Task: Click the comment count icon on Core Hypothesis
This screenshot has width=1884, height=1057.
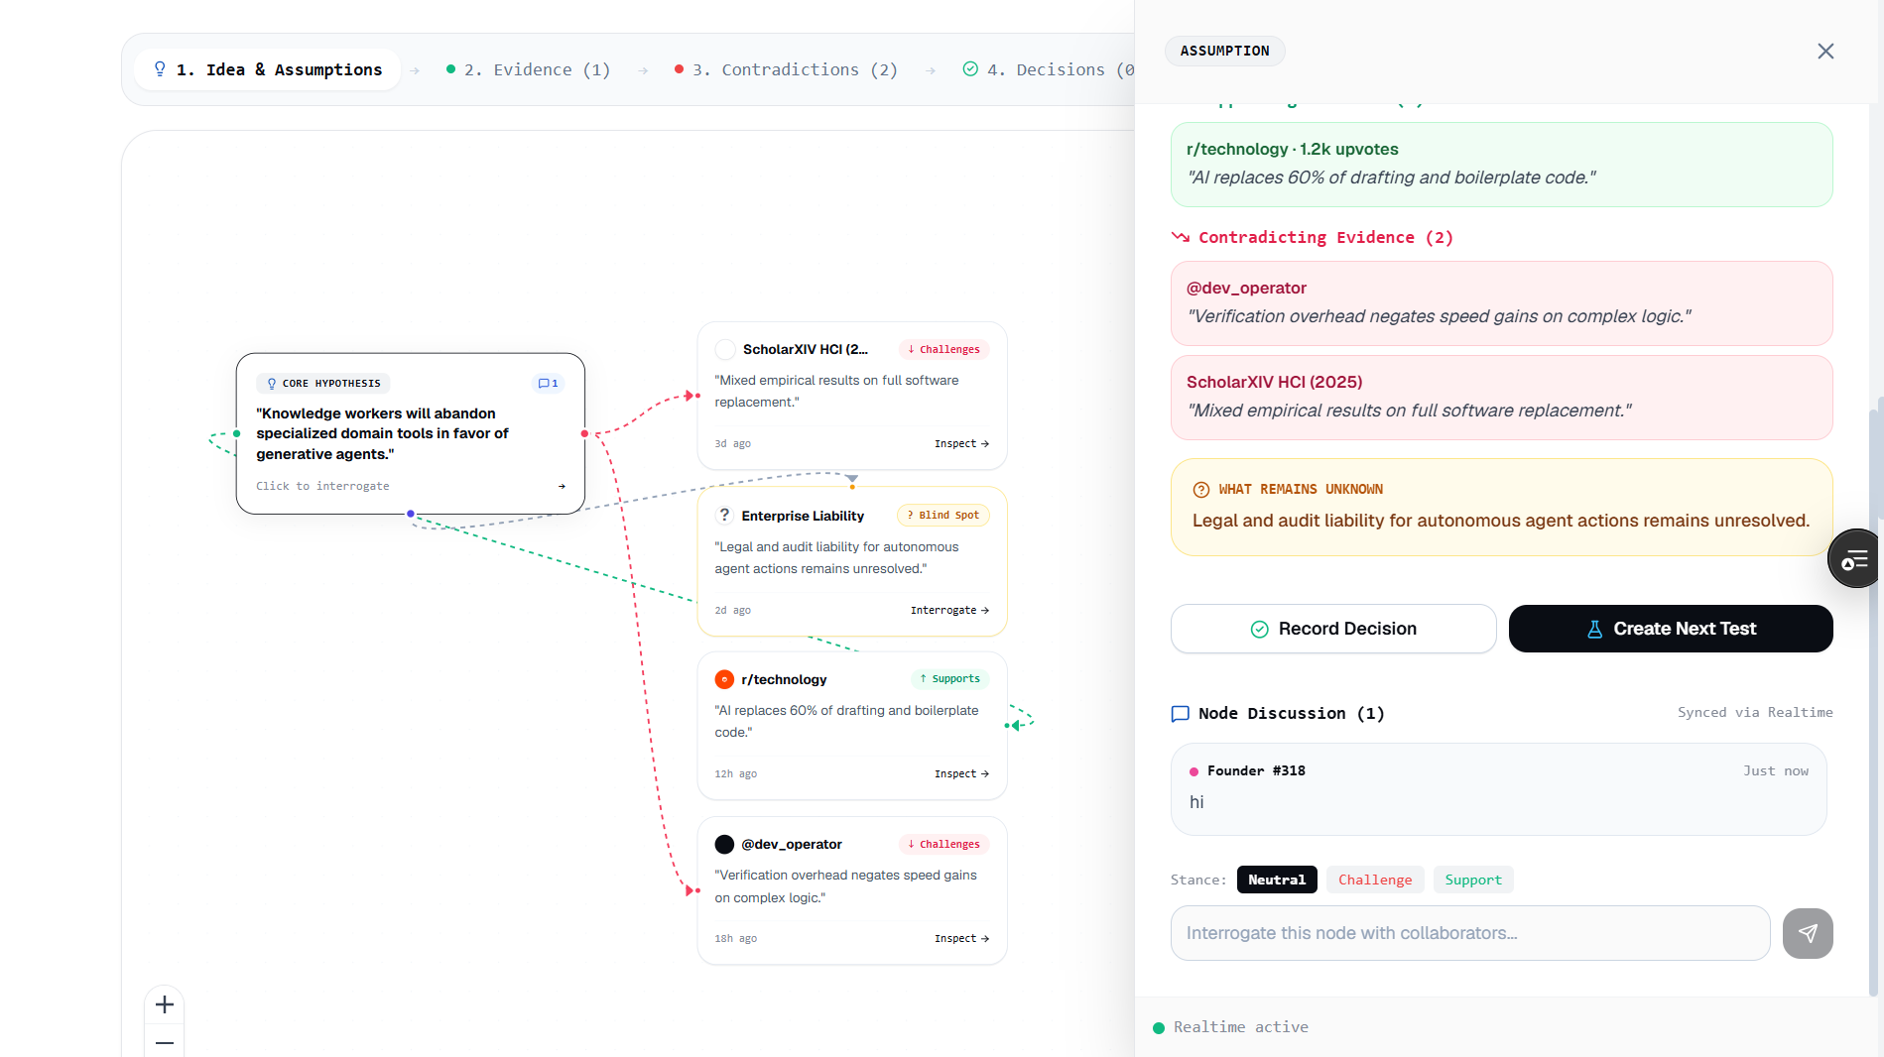Action: point(548,383)
